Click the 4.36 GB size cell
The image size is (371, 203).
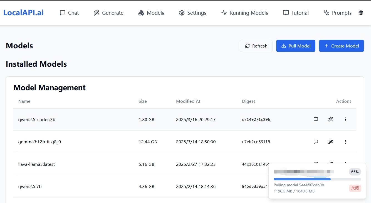pos(147,187)
